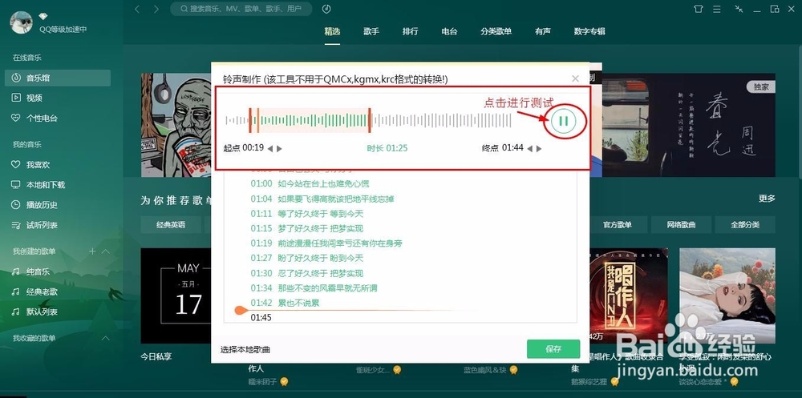802x398 pixels.
Task: Select lyric line 01:04 如果要飞得高
Action: click(322, 199)
